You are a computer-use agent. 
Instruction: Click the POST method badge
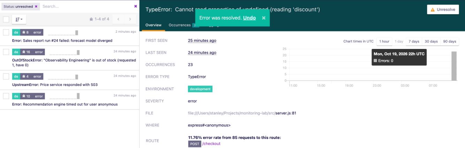[195, 144]
